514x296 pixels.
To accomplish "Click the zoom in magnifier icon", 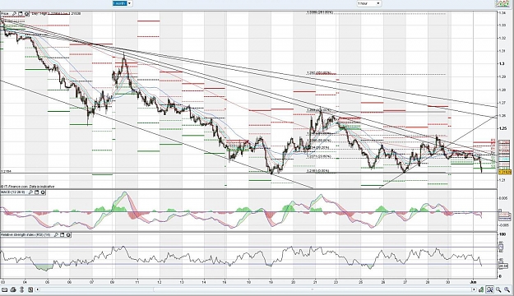I will [x=507, y=289].
